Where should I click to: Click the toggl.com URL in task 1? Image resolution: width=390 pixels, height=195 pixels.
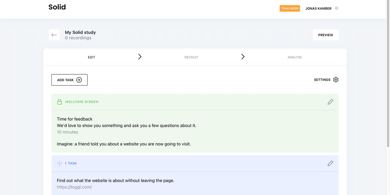point(74,187)
